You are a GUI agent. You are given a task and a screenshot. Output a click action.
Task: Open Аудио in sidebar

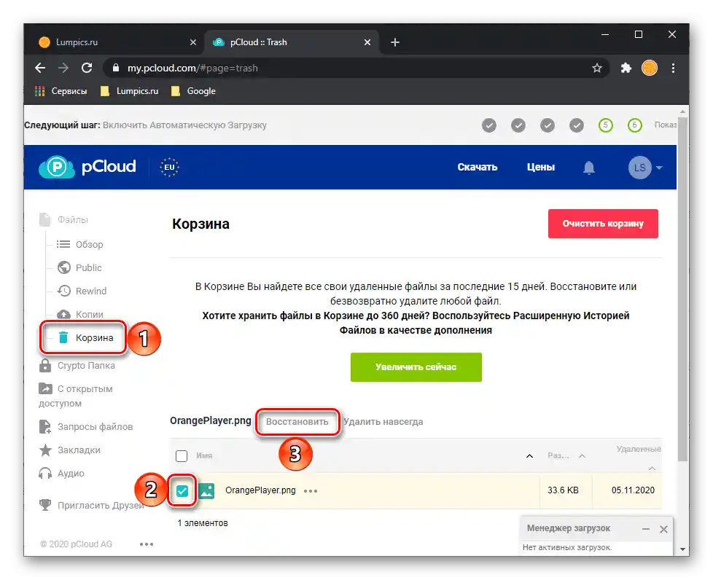point(62,473)
